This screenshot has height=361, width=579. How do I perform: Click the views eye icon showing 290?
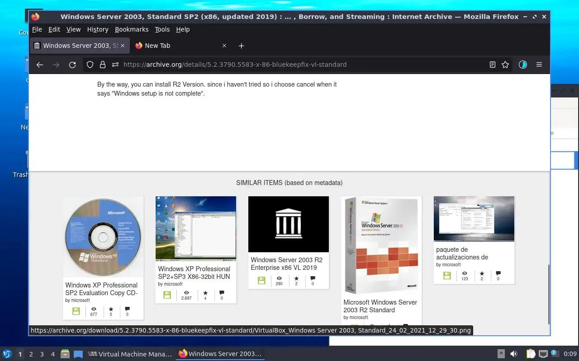pyautogui.click(x=279, y=278)
